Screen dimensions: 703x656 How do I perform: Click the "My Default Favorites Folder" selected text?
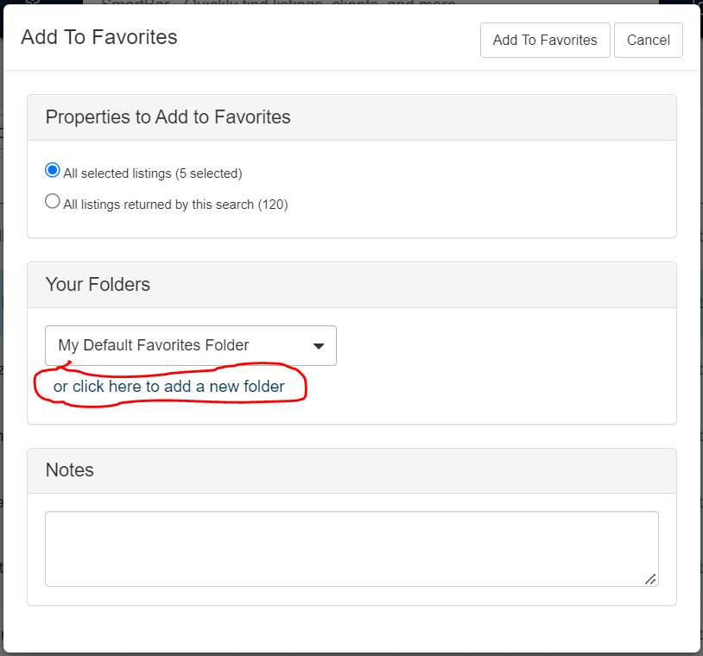[154, 345]
